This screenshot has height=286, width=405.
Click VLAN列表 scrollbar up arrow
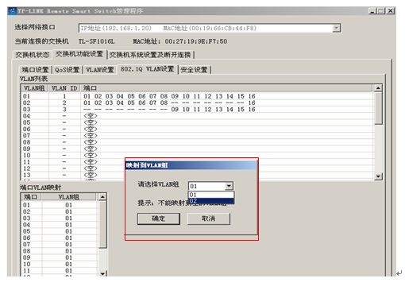coord(378,88)
